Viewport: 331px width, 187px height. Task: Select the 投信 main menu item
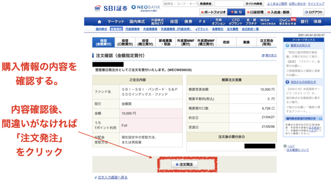point(174,22)
